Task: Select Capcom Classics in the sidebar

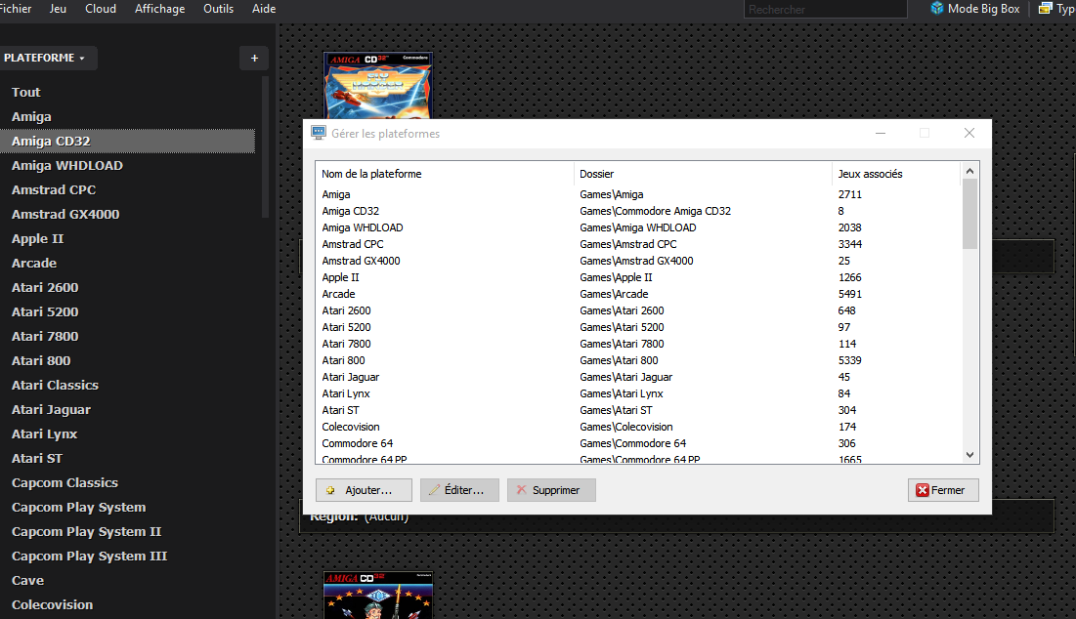Action: click(65, 482)
